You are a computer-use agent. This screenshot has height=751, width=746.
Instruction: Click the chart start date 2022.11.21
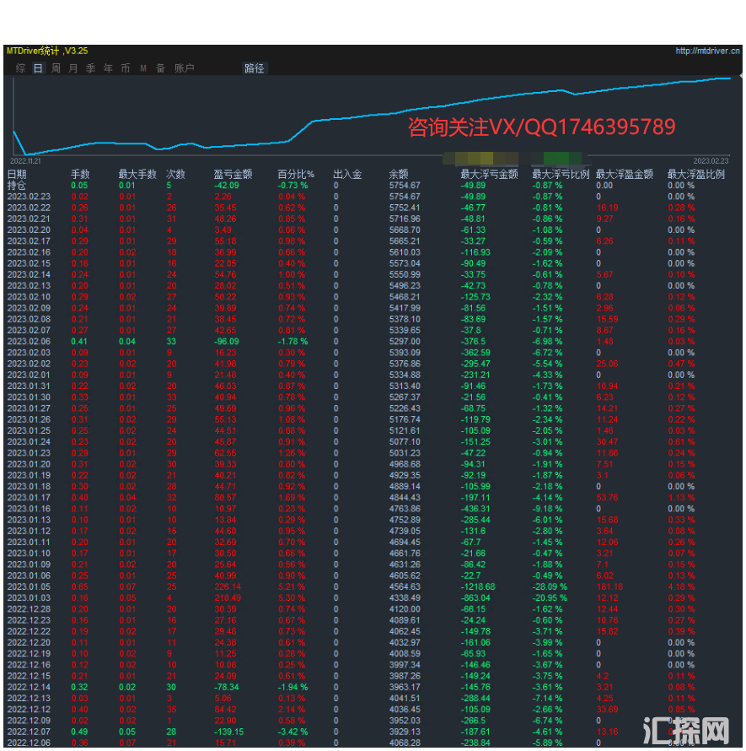(x=26, y=161)
